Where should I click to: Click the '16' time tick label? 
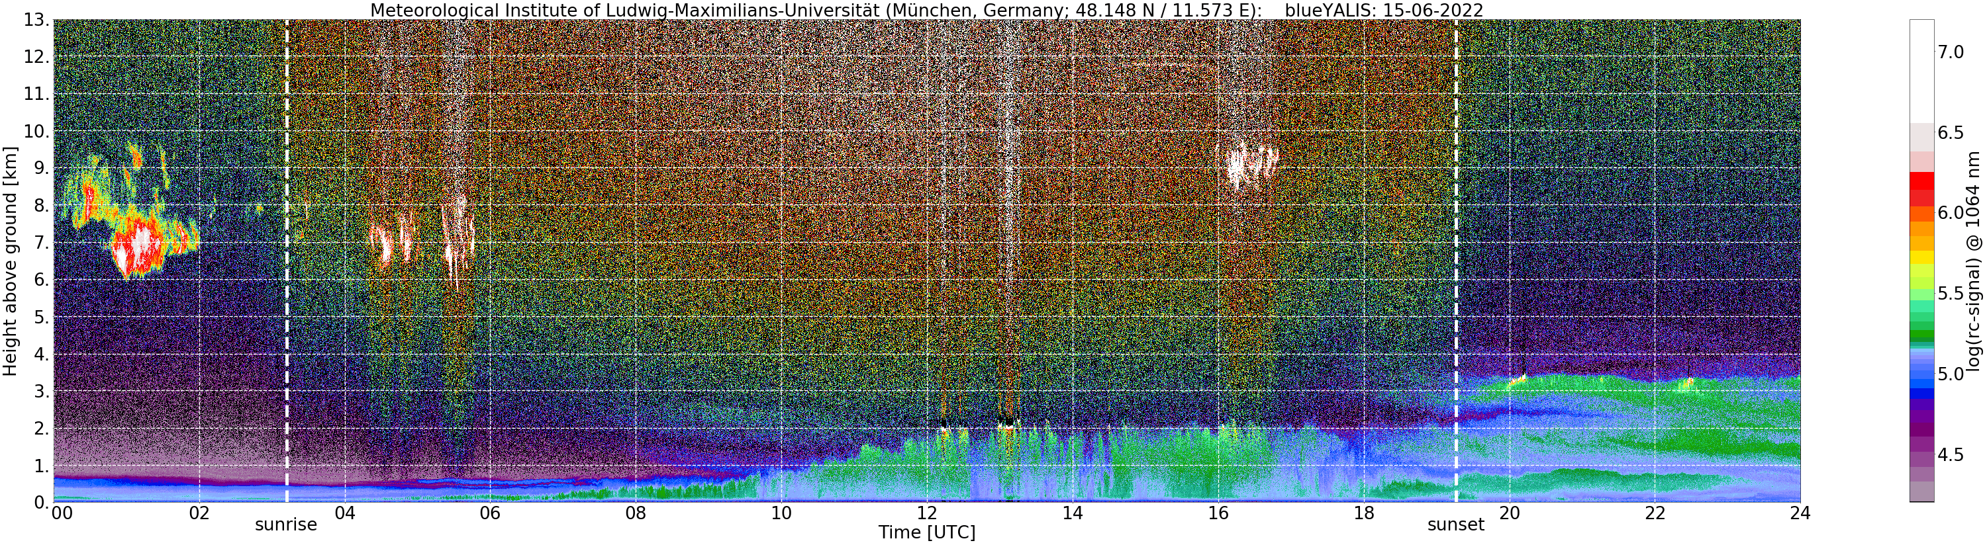tap(1218, 513)
